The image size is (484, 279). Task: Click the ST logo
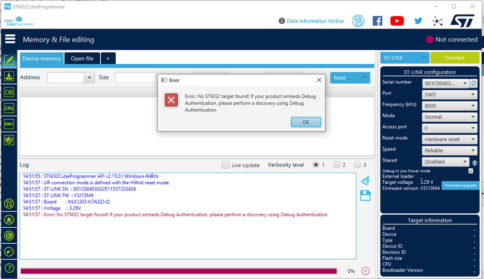coord(462,21)
